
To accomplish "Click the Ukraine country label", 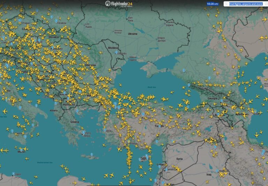I will [133, 34].
